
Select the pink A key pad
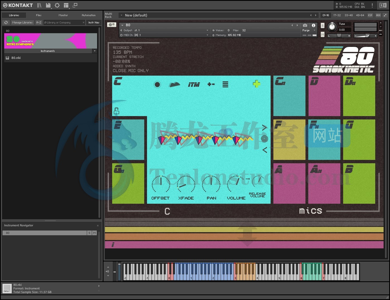289,183
